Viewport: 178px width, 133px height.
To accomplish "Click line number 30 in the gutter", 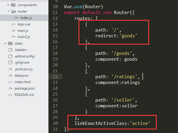I will click(x=55, y=123).
